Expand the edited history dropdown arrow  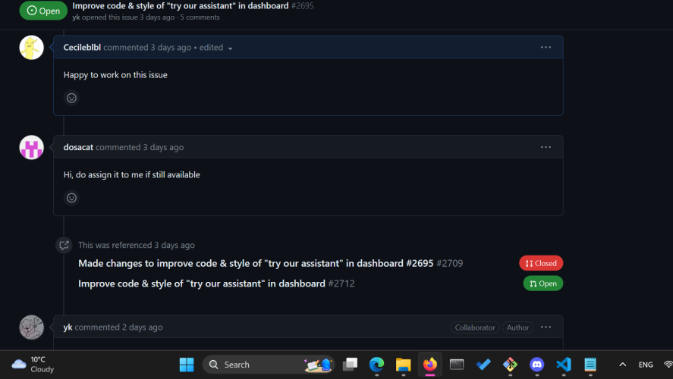(230, 49)
